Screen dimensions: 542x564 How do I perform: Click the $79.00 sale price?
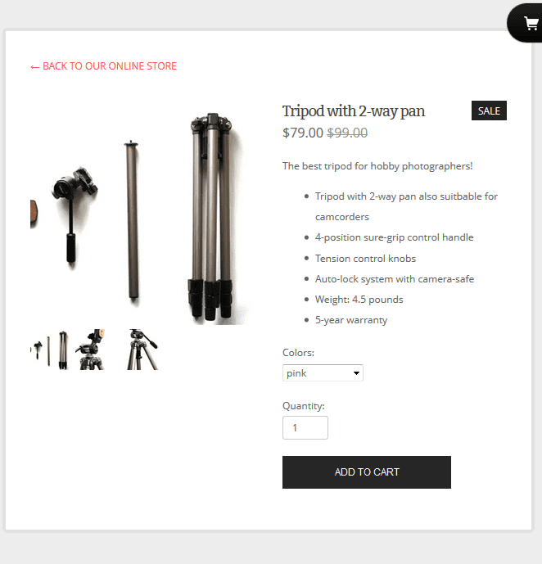pos(302,133)
